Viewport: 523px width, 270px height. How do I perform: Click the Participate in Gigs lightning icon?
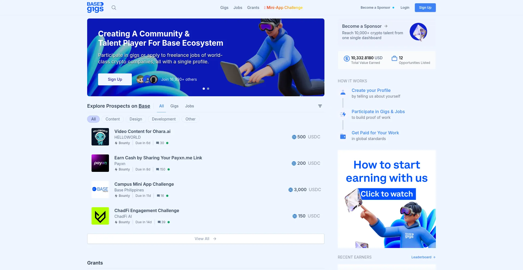pos(343,114)
